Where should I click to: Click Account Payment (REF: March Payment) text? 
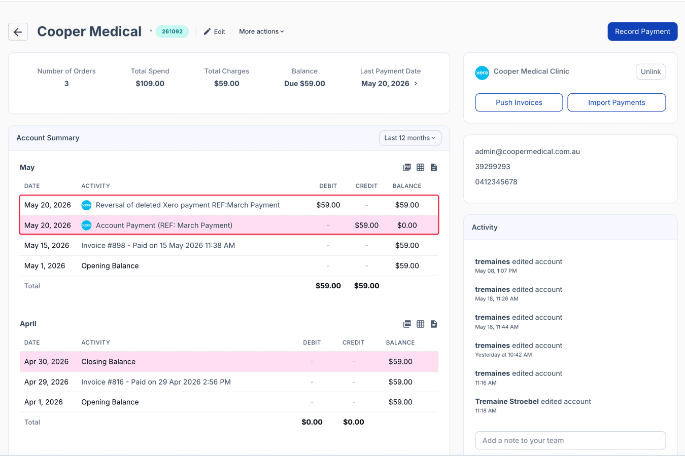pyautogui.click(x=164, y=225)
